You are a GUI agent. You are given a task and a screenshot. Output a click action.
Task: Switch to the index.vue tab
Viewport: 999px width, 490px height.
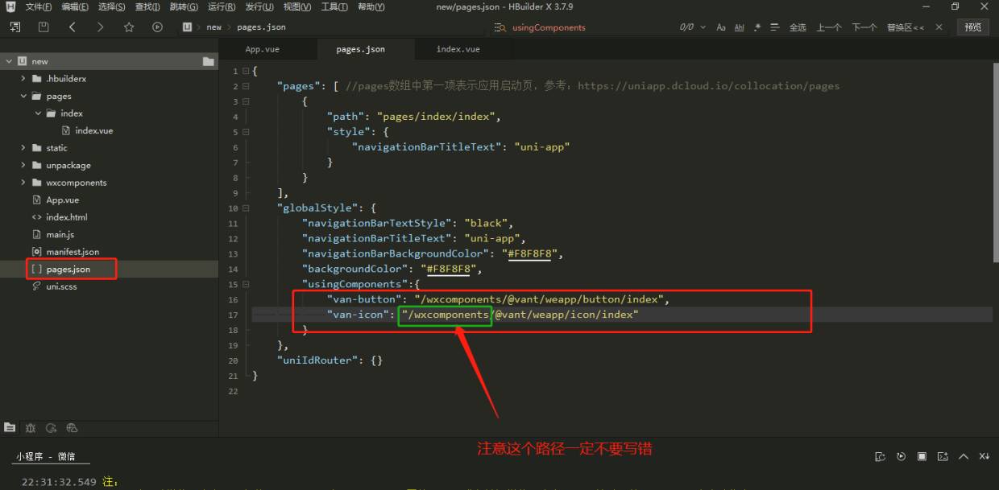pos(458,49)
